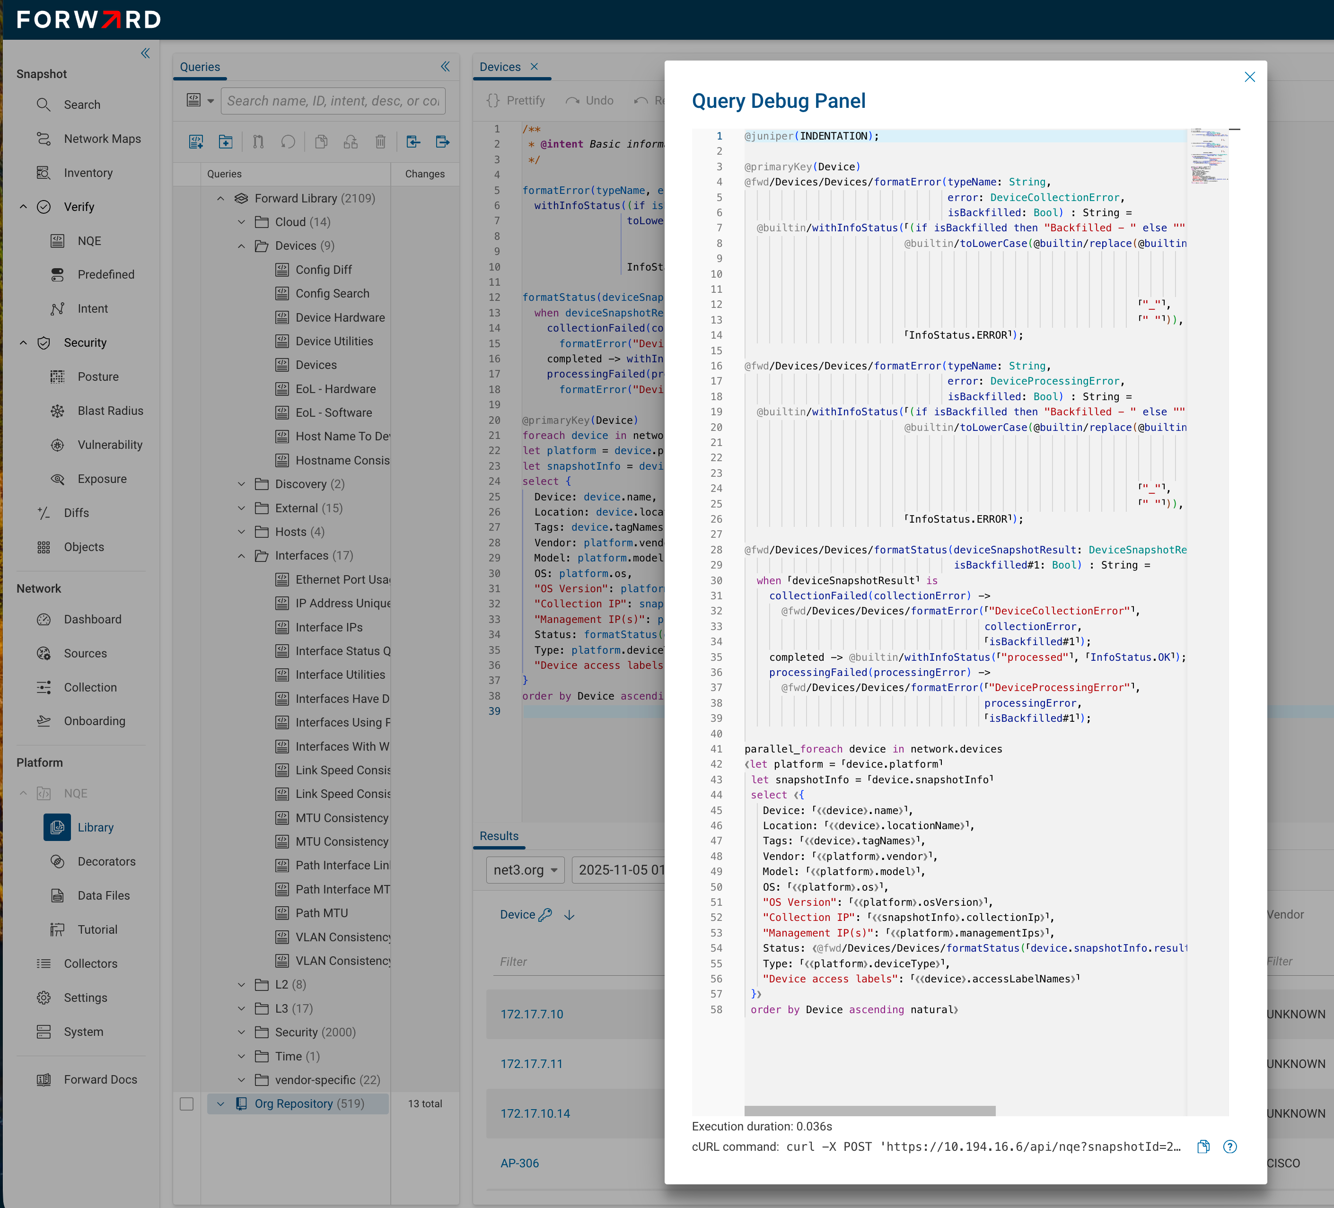
Task: Open Inventory page
Action: point(88,173)
